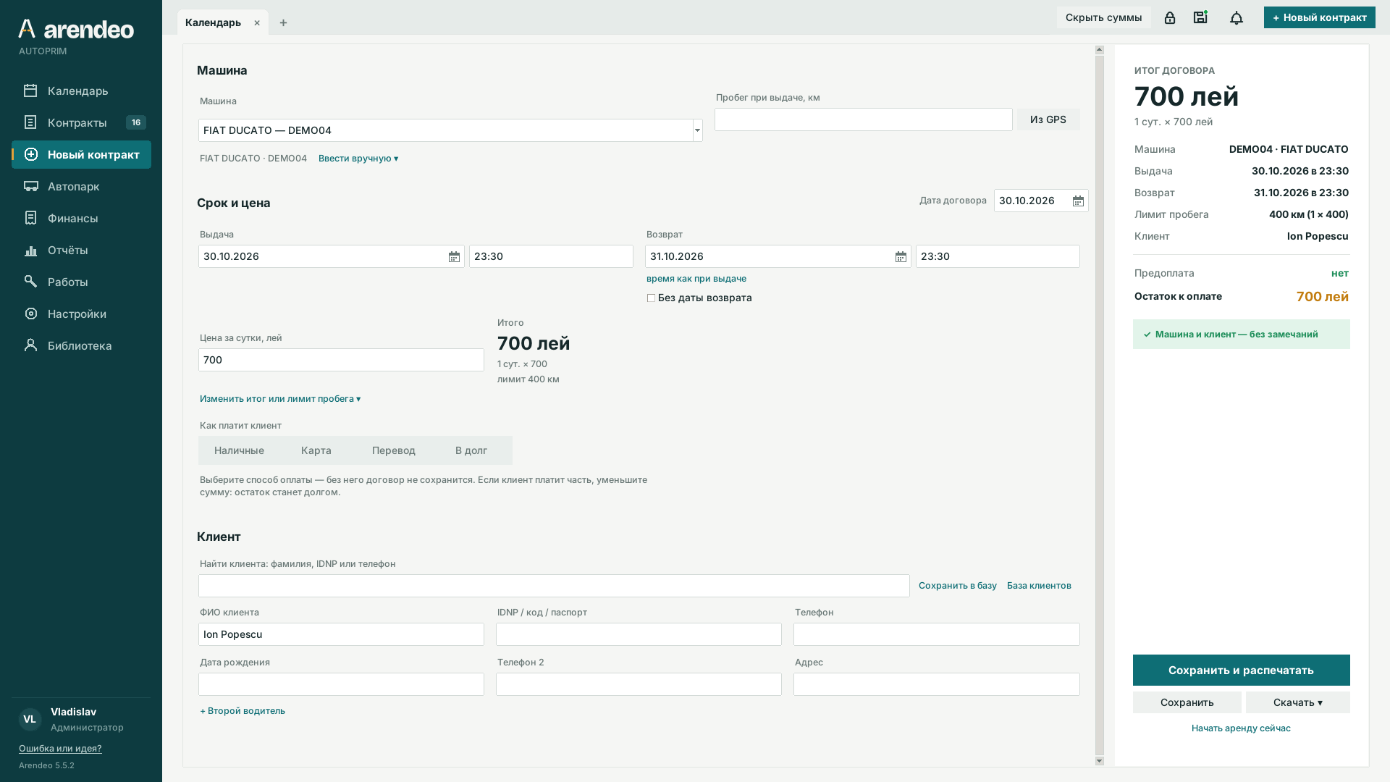Focus the client search input field
The width and height of the screenshot is (1390, 782).
tap(554, 586)
